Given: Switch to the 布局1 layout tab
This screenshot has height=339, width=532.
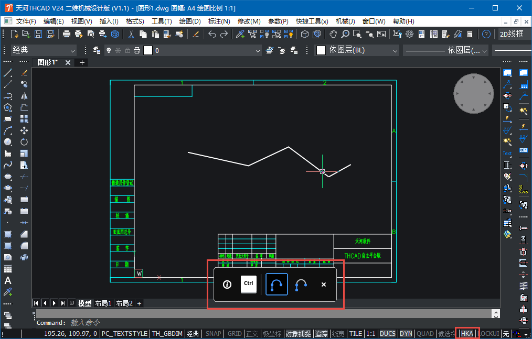Looking at the screenshot, I should tap(103, 303).
